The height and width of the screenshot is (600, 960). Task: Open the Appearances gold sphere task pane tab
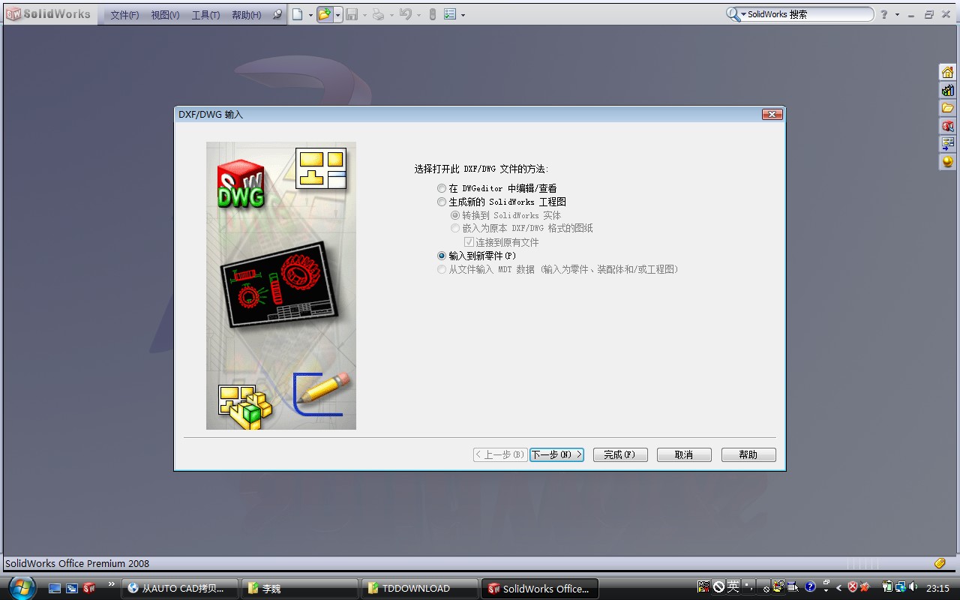[x=948, y=161]
